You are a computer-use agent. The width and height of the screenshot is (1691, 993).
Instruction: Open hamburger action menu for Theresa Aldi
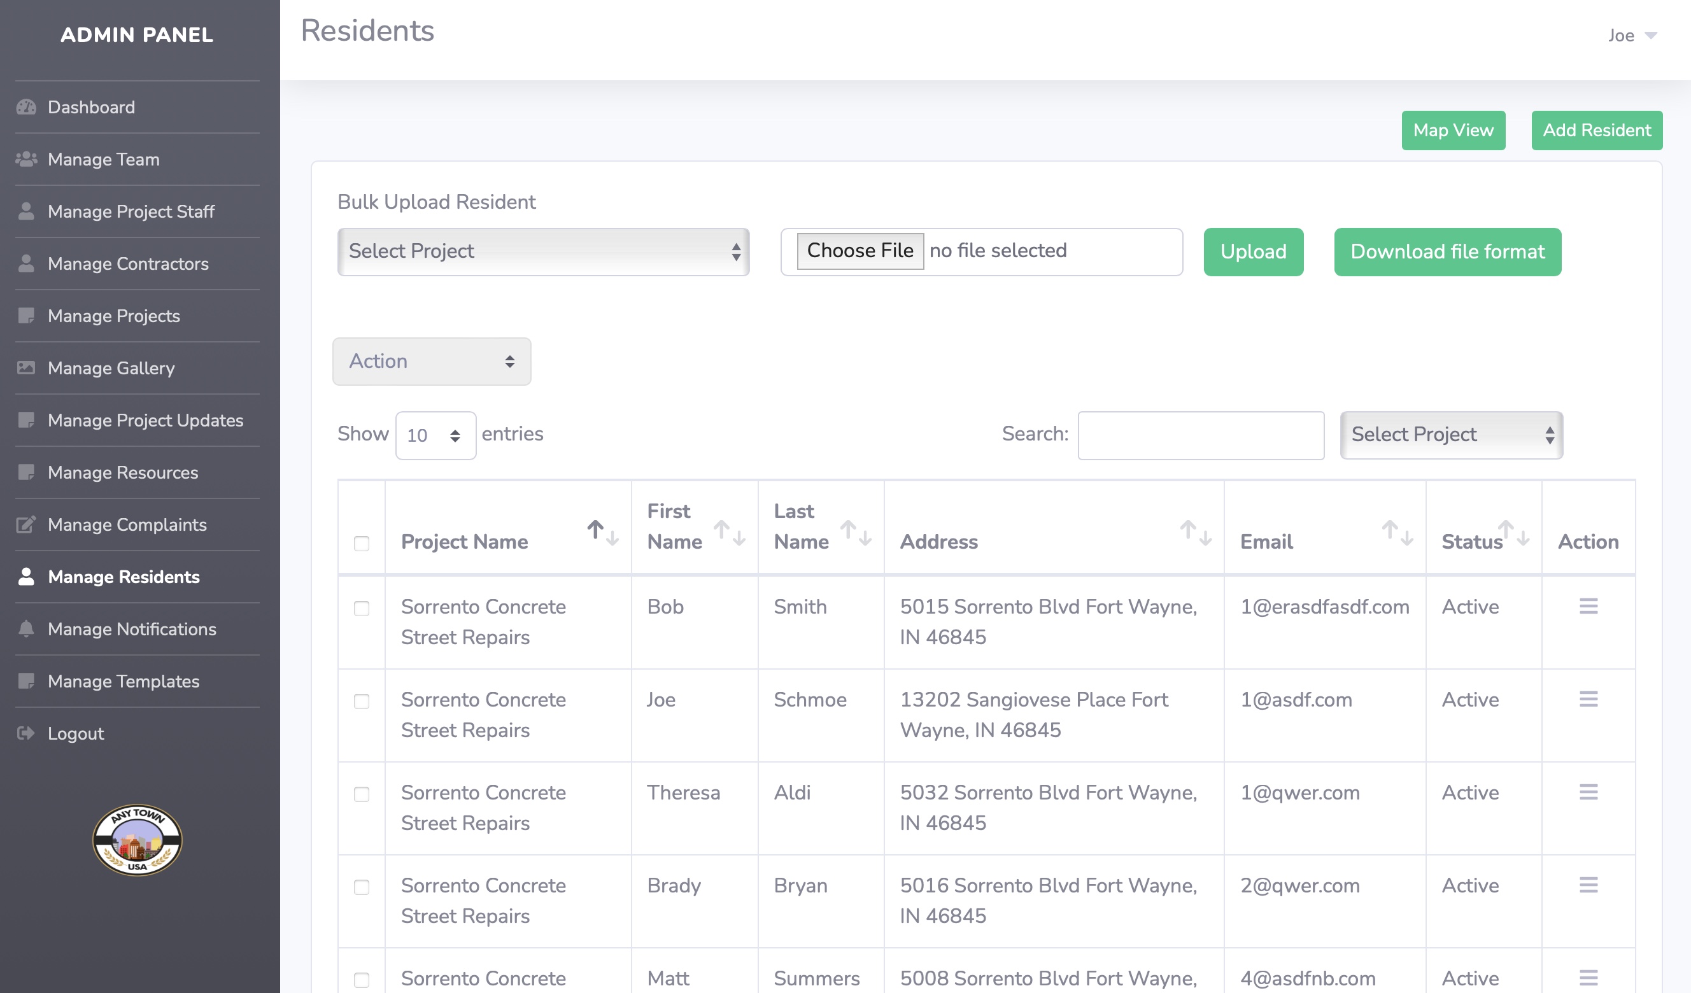1588,792
